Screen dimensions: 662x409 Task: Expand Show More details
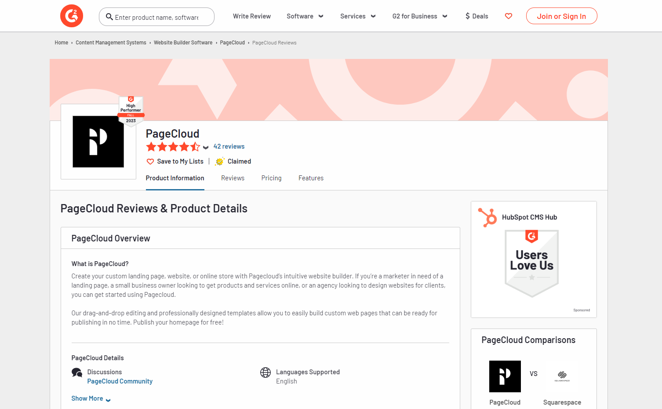coord(91,398)
